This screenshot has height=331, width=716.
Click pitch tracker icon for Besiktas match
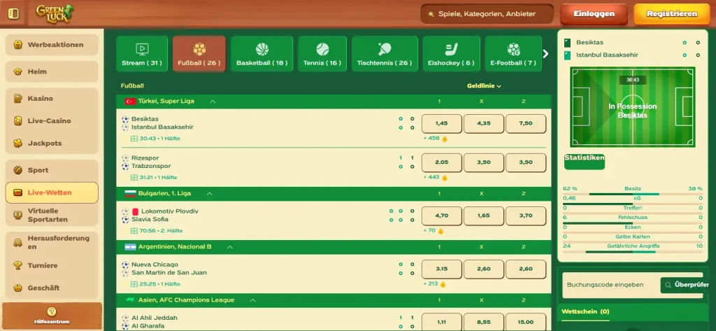(x=134, y=139)
